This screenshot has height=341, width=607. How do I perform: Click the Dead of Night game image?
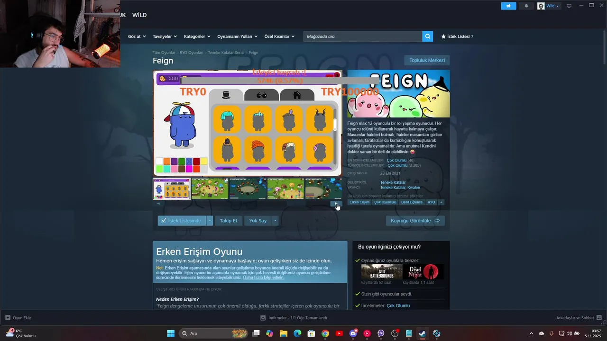(423, 272)
